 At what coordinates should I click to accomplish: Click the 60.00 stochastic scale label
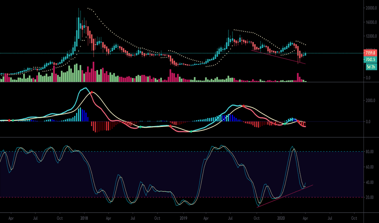point(370,167)
